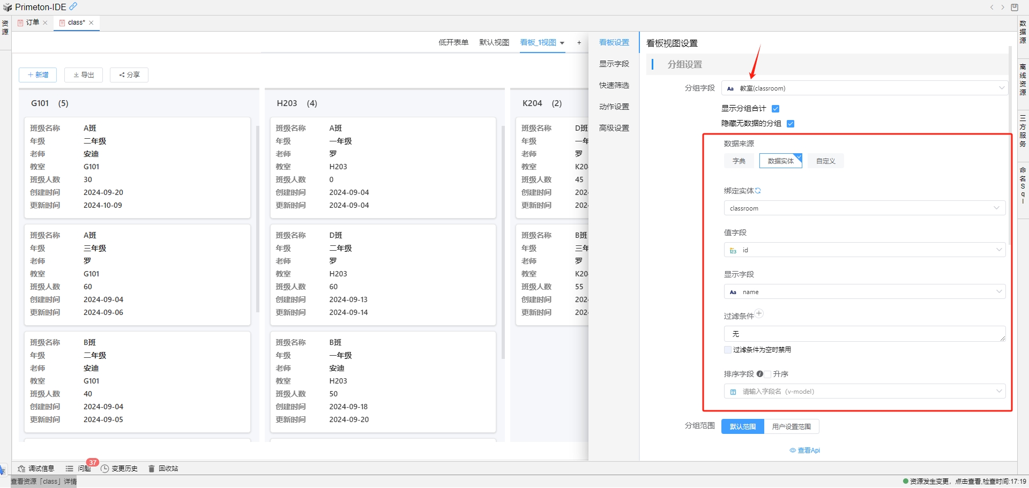The width and height of the screenshot is (1029, 488).
Task: Click the 过滤条件 text area
Action: [863, 334]
